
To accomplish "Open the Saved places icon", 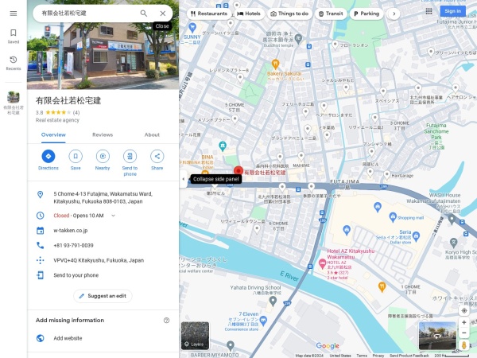I will click(x=14, y=37).
